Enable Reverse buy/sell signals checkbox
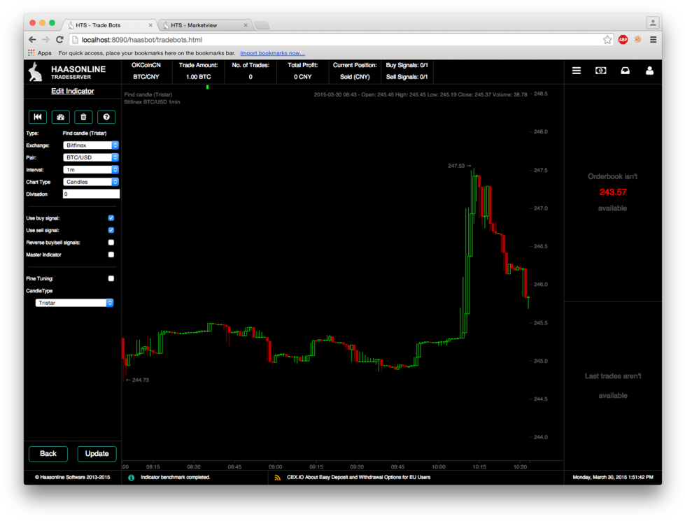The height and width of the screenshot is (521, 685). click(x=111, y=243)
